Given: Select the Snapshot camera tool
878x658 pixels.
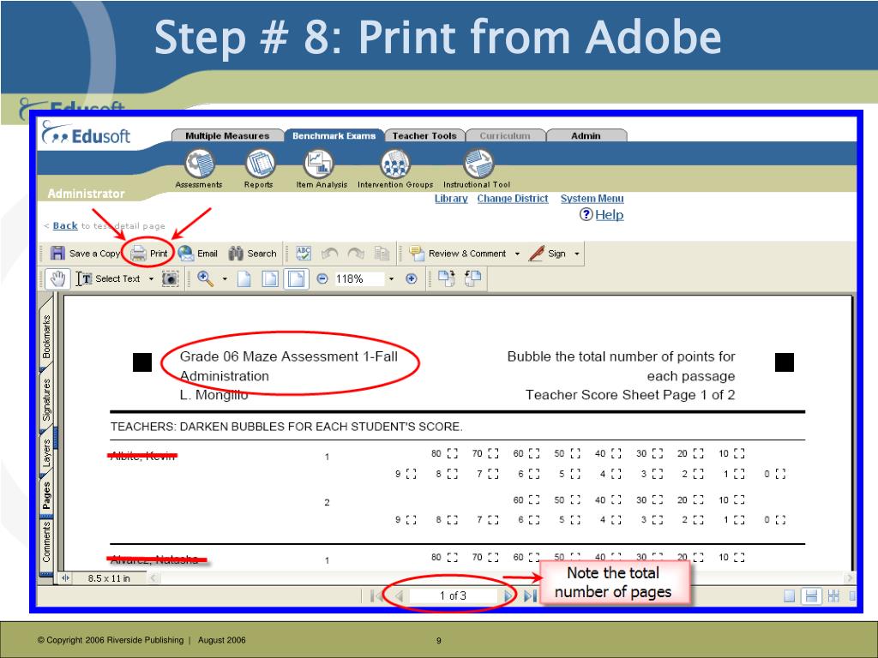Looking at the screenshot, I should [x=171, y=278].
